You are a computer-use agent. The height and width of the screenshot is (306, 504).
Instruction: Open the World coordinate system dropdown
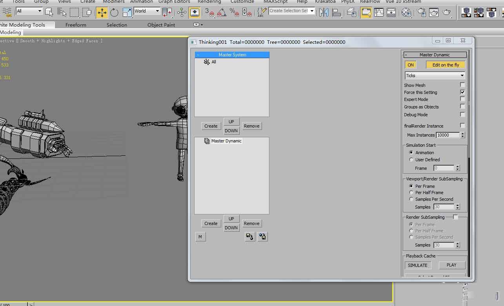(147, 11)
